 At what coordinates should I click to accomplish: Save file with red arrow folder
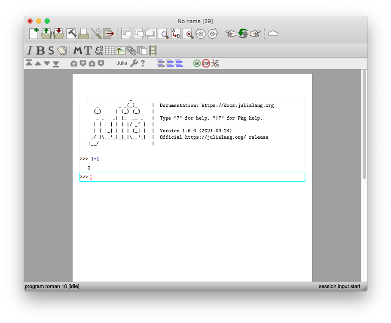click(58, 34)
